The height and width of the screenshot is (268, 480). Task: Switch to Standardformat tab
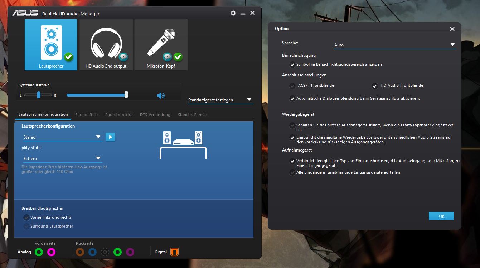[192, 115]
